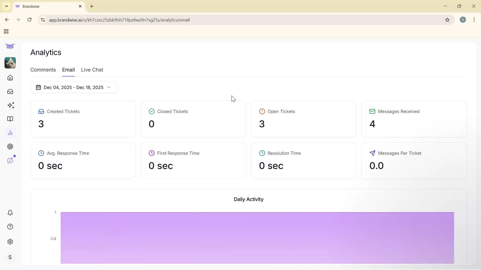The image size is (481, 270).
Task: Click the Brandwise owl logo
Action: 10,46
